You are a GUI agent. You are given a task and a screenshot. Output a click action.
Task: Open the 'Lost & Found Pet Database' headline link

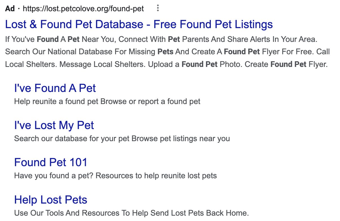click(139, 24)
